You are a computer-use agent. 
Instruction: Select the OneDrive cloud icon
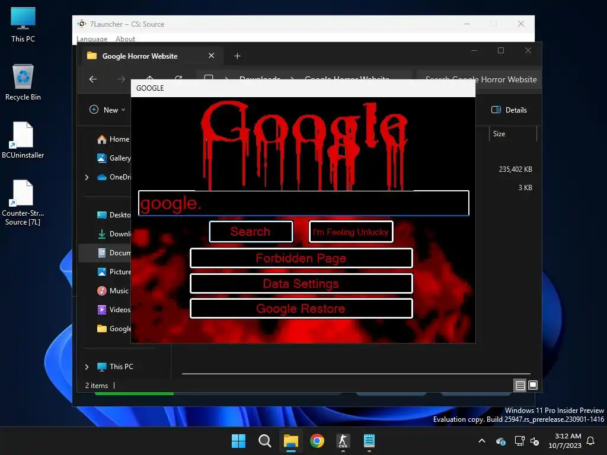pyautogui.click(x=102, y=177)
